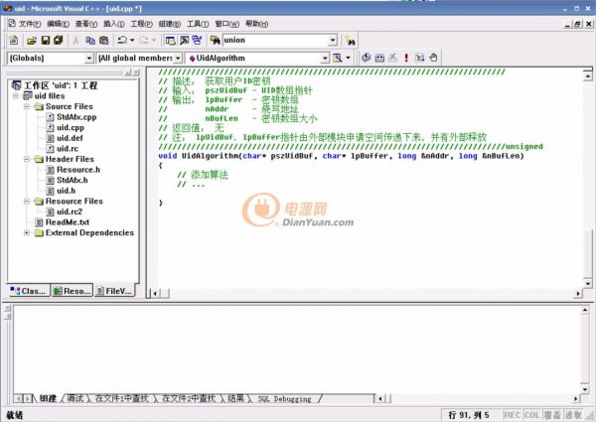
Task: Open the All global members filter dropdown
Action: point(178,59)
